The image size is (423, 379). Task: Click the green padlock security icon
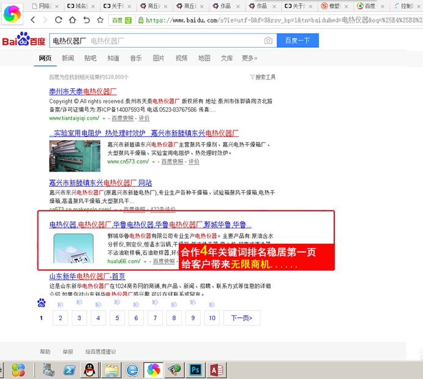pos(141,20)
